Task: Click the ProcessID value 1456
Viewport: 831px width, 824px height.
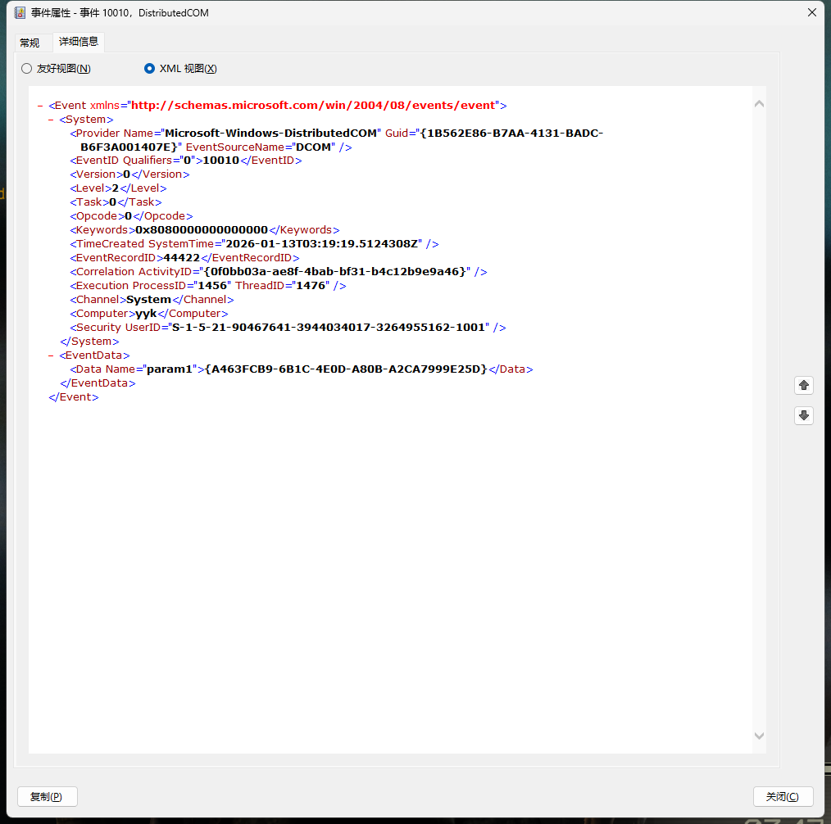Action: (x=212, y=285)
